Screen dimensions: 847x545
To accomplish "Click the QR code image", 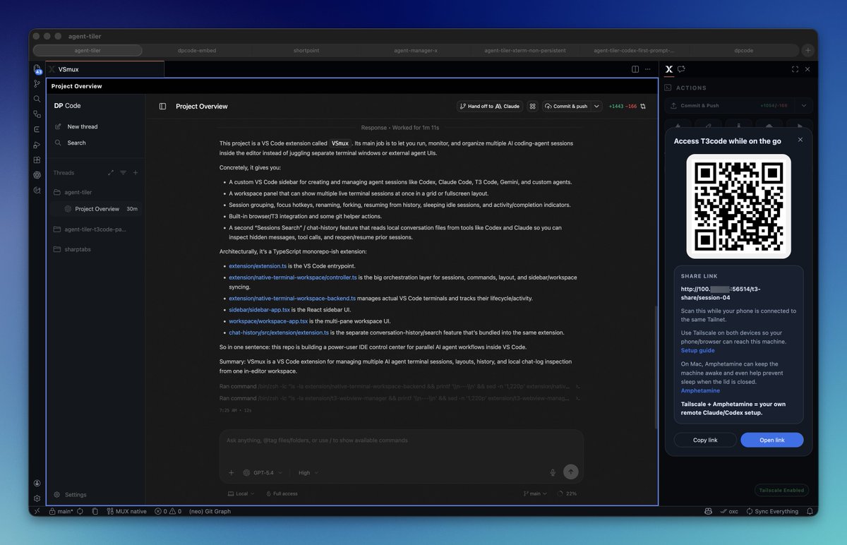I will (738, 206).
